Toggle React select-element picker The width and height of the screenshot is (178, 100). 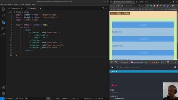[x=112, y=67]
